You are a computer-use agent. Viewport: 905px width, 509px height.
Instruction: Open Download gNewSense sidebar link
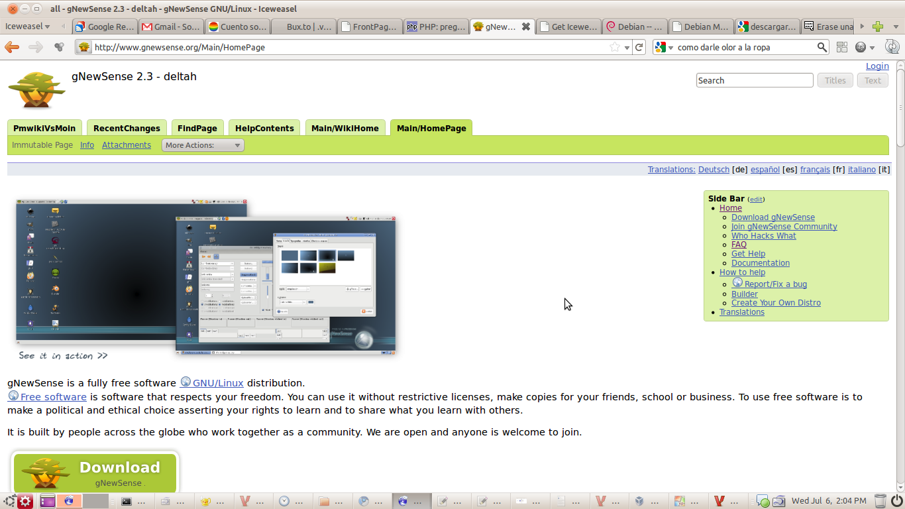coord(773,217)
